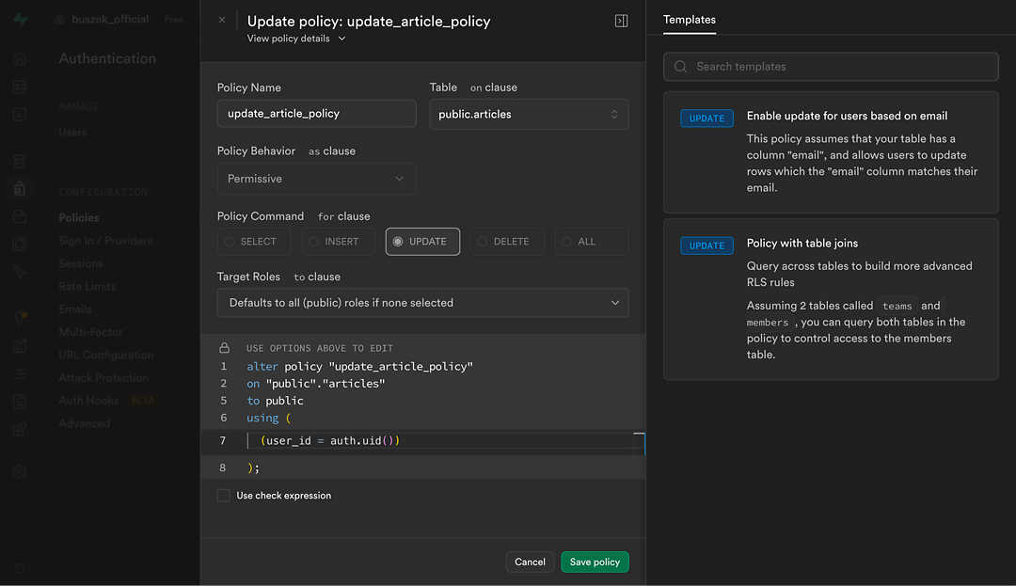Open the Project Settings gear icon
The width and height of the screenshot is (1016, 586).
click(20, 472)
